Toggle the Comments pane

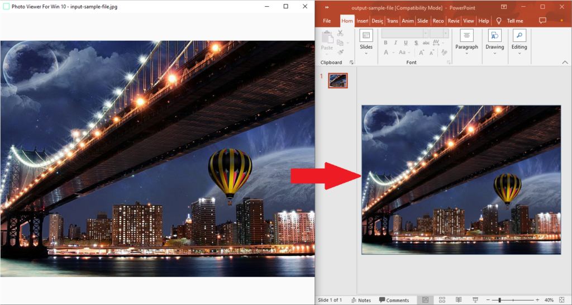[394, 300]
